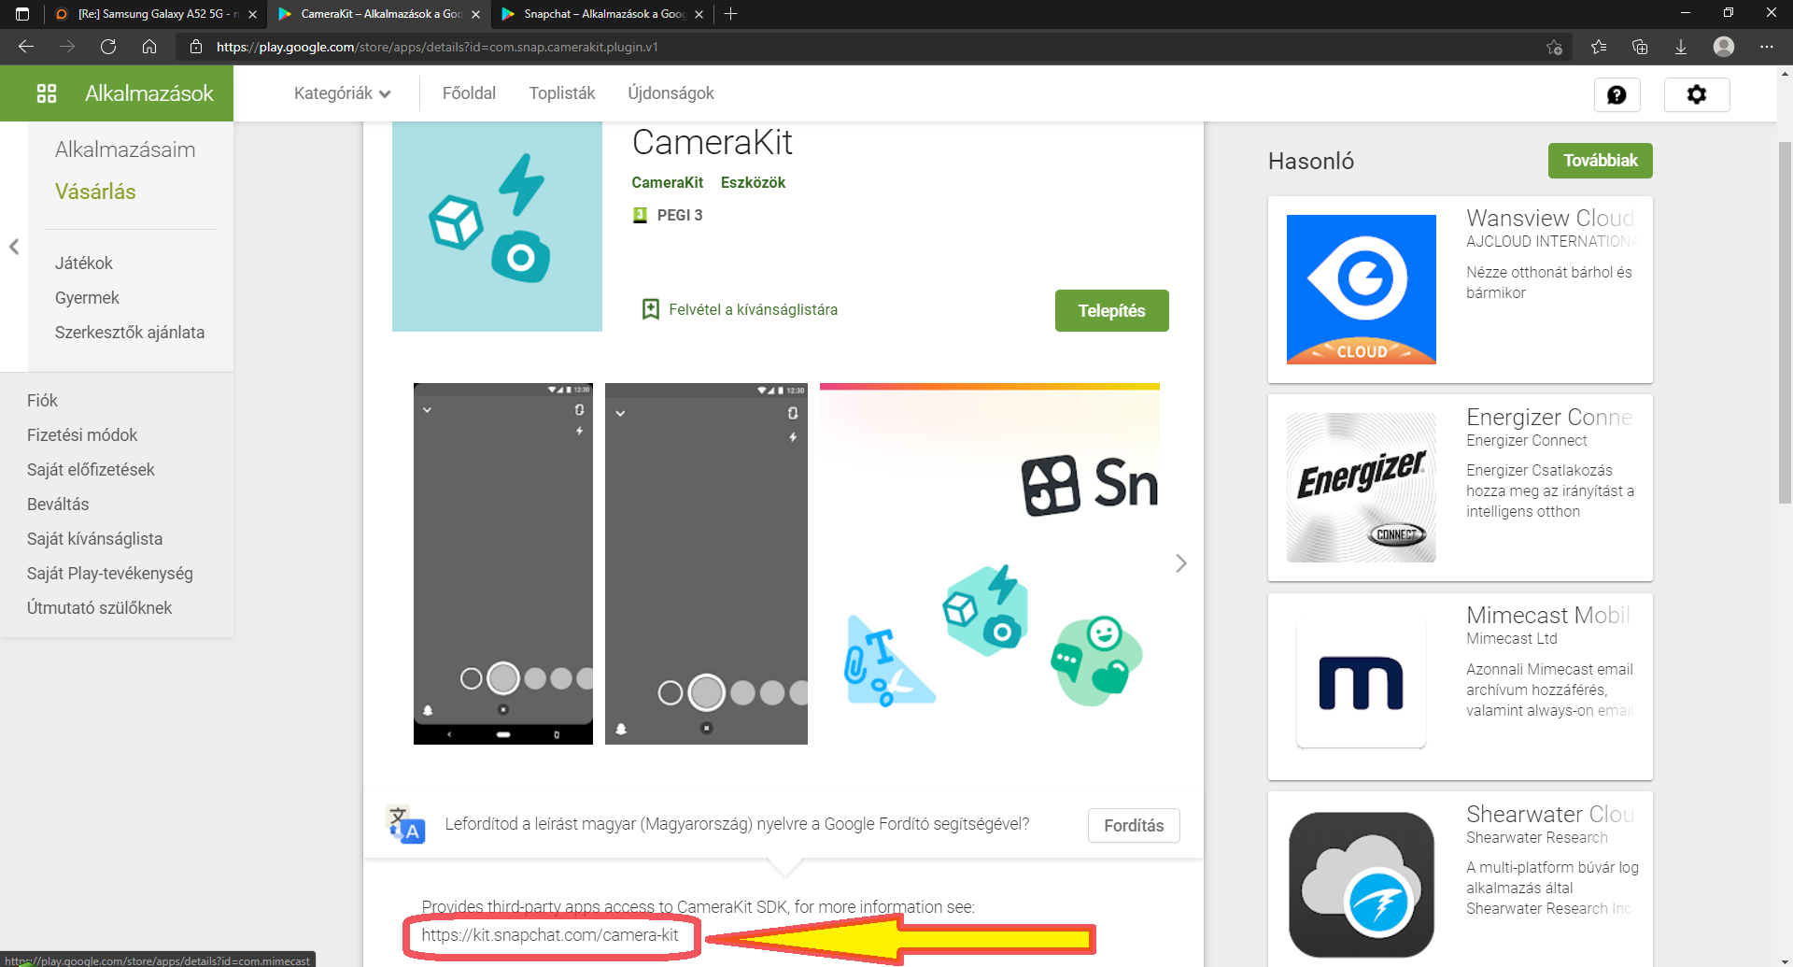The image size is (1793, 967).
Task: Open Fizetési módok link
Action: coord(82,434)
